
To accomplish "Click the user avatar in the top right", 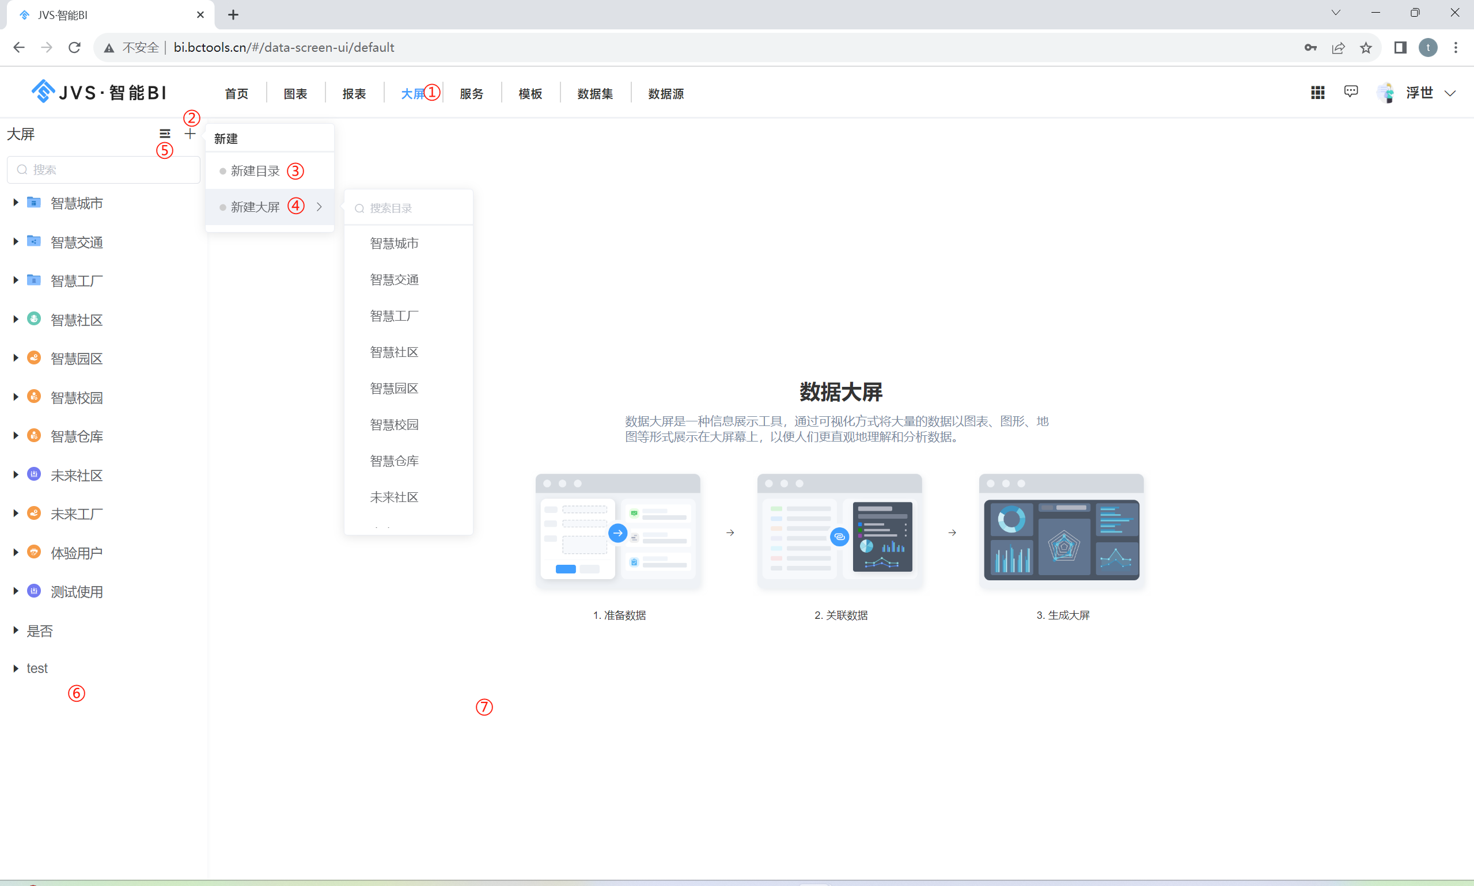I will [x=1386, y=92].
